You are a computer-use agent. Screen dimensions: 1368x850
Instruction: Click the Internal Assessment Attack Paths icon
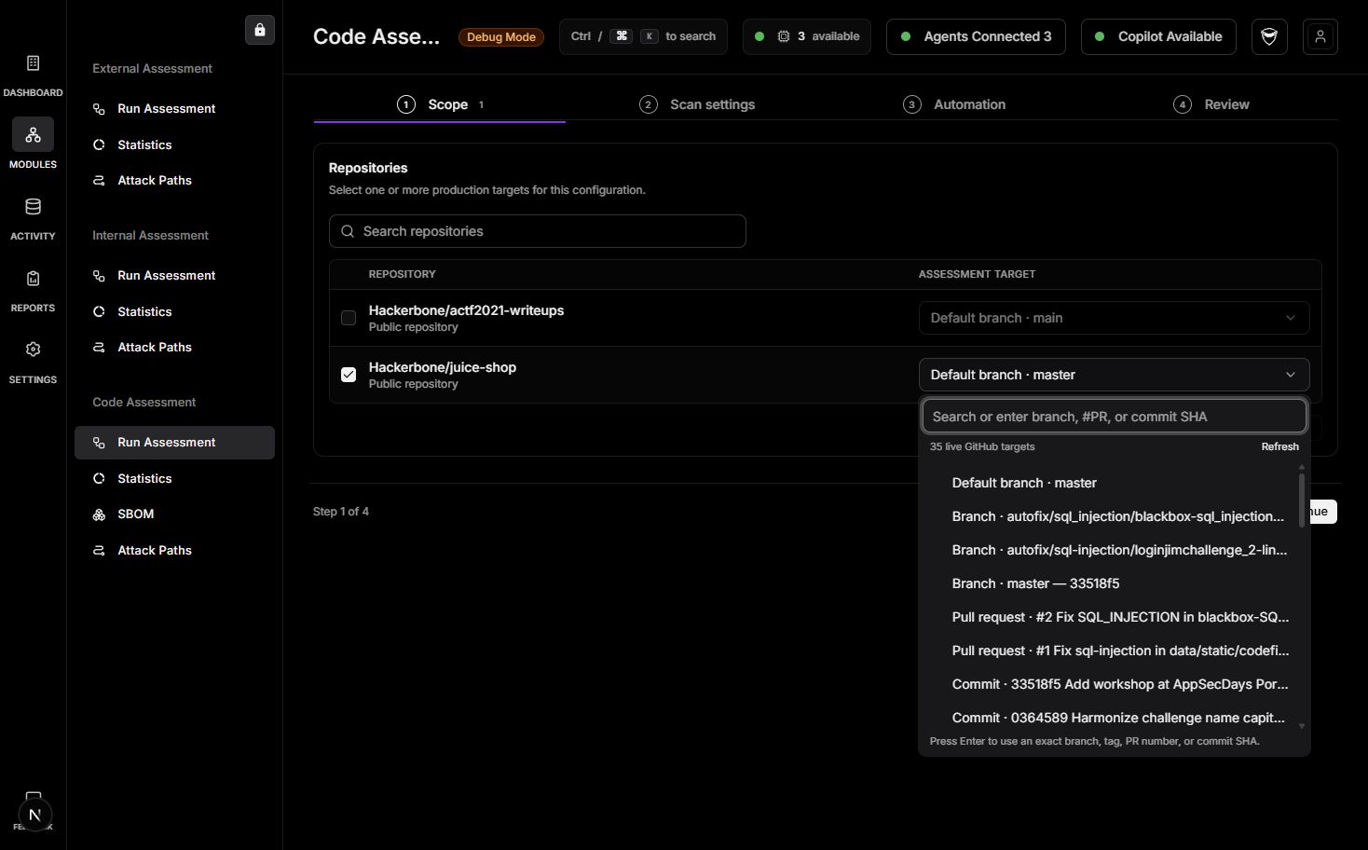(99, 348)
